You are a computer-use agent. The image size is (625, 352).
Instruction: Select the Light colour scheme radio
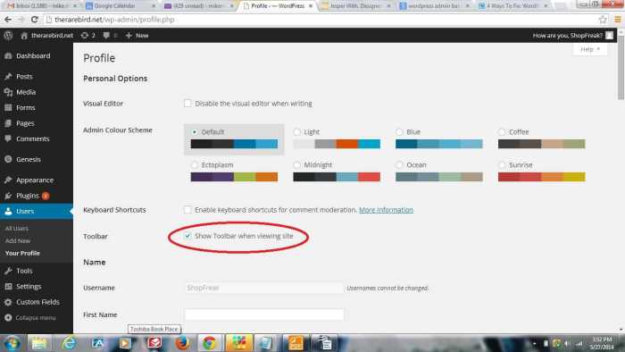(x=297, y=132)
